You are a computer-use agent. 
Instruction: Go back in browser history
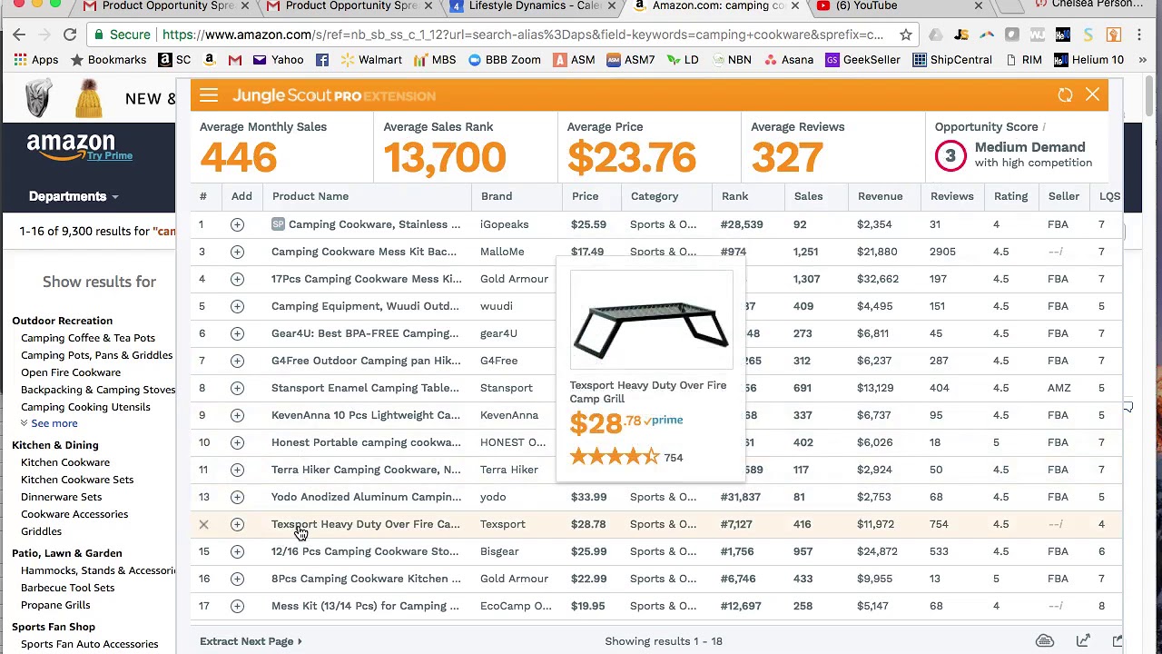point(19,35)
